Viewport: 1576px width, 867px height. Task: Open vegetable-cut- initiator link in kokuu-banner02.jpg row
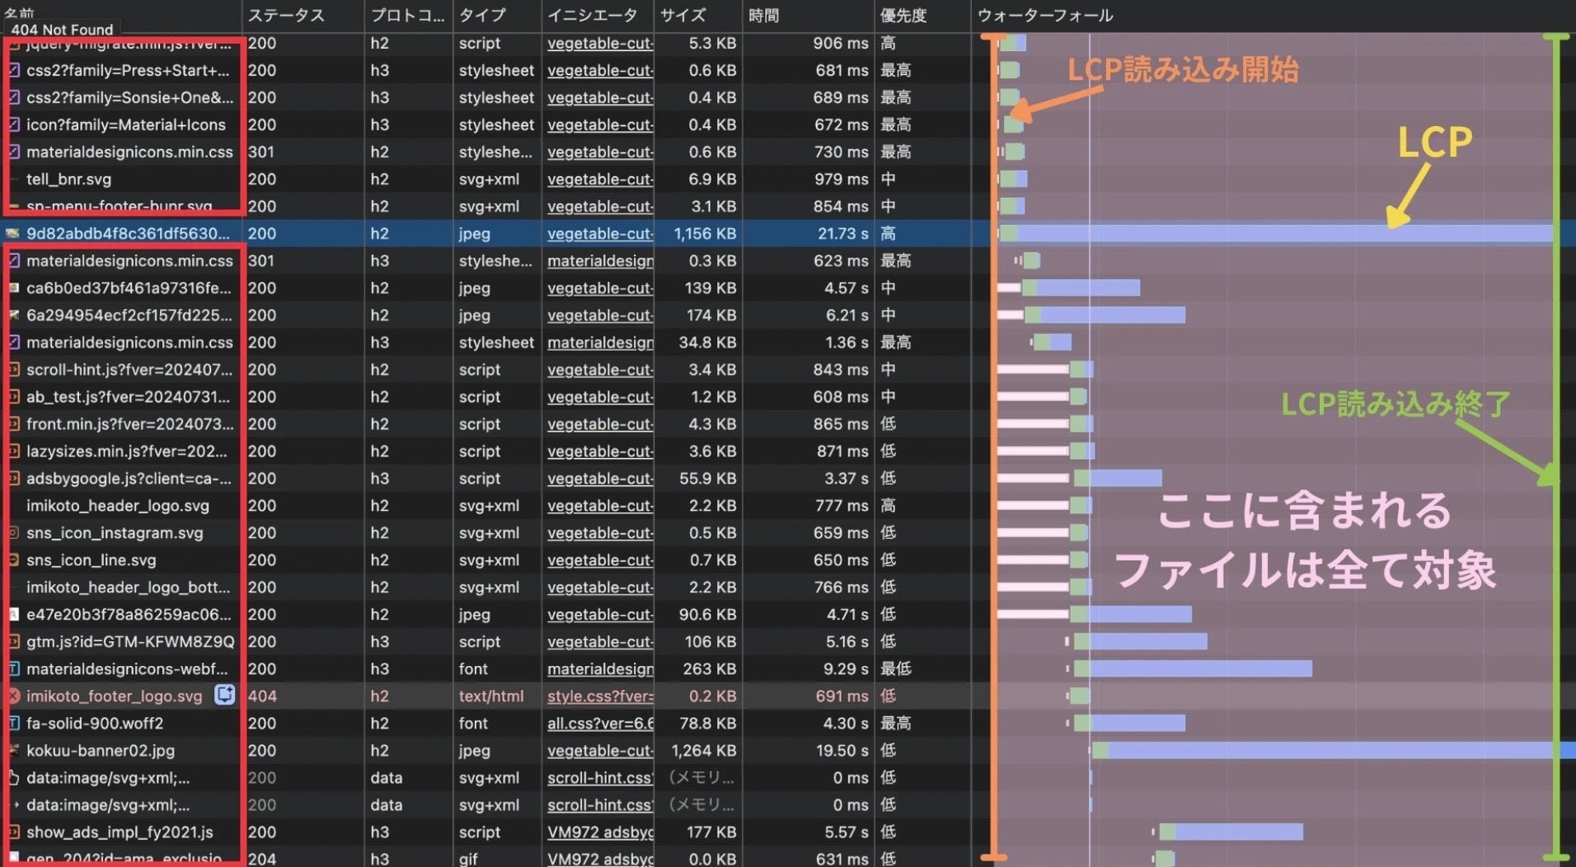[600, 751]
